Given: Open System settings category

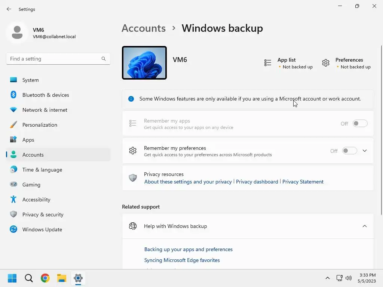Looking at the screenshot, I should coord(58,80).
